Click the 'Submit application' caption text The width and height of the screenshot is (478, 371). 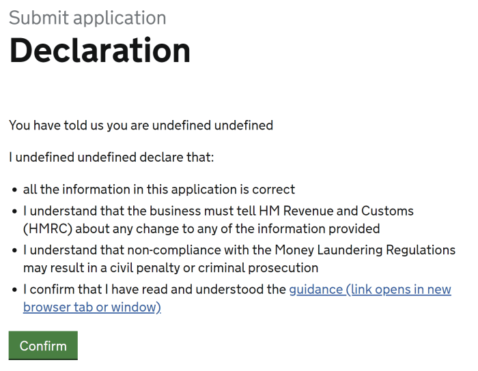pos(87,18)
